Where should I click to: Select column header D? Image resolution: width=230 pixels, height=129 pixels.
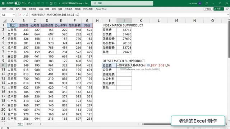pos(47,21)
